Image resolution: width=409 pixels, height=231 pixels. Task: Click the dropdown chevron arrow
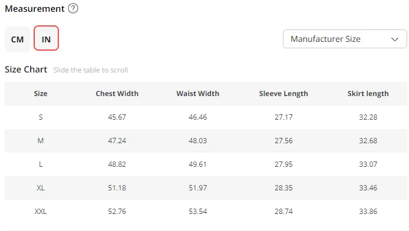[x=395, y=39]
